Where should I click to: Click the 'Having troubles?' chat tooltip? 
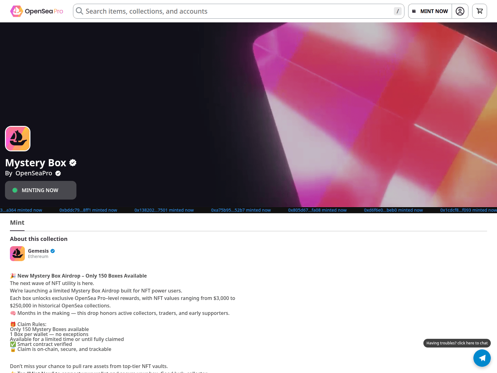[457, 343]
